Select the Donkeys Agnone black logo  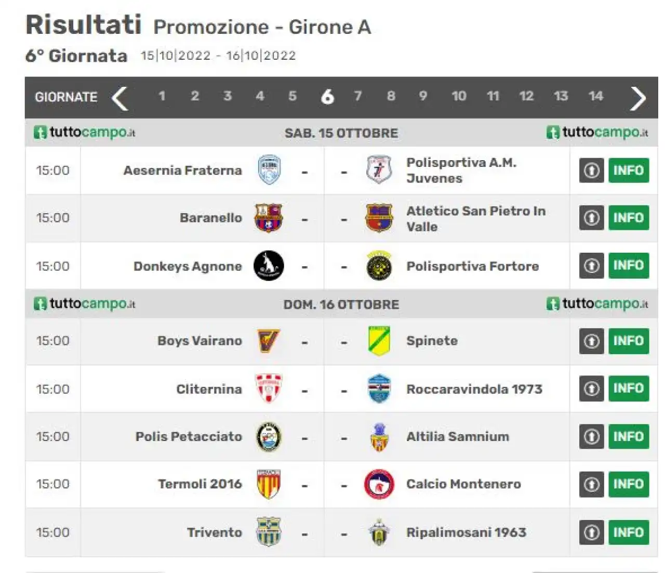[269, 266]
